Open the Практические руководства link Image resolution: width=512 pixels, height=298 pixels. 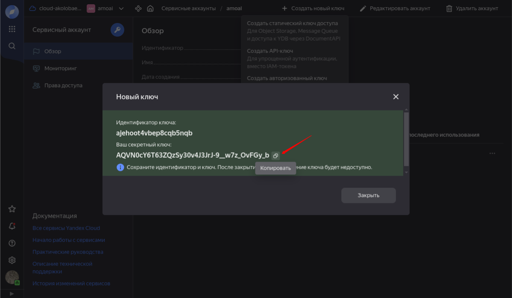tap(67, 252)
